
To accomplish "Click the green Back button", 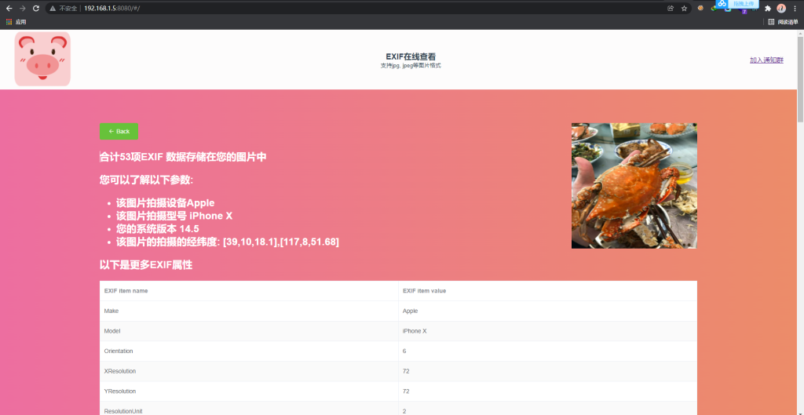I will [x=119, y=131].
